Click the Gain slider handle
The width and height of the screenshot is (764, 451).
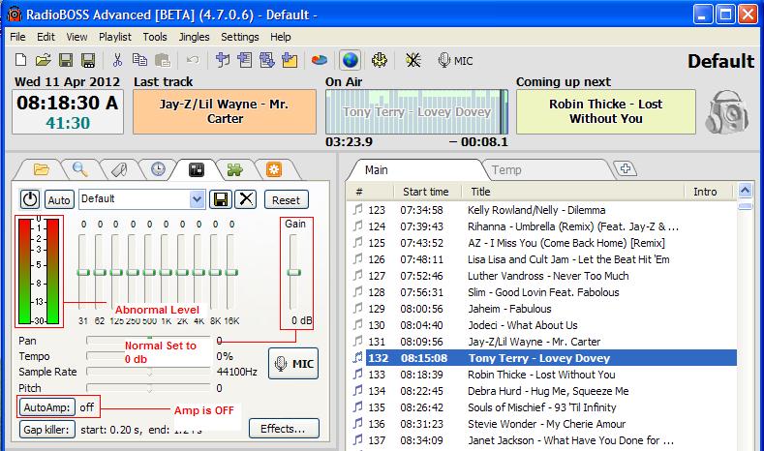coord(293,272)
